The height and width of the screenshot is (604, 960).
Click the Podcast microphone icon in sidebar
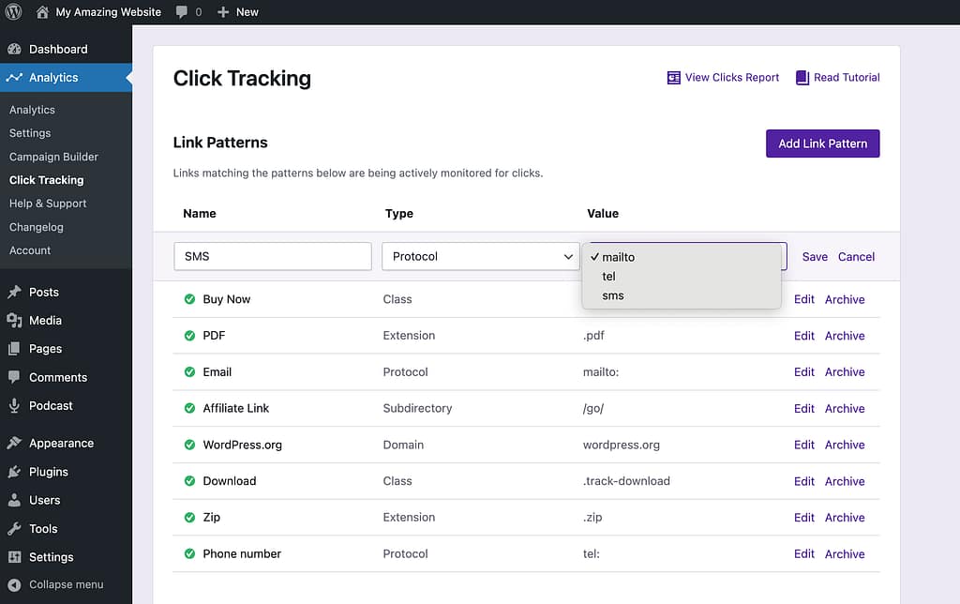click(x=14, y=406)
